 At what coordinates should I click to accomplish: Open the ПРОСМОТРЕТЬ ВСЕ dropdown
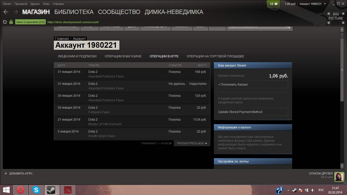192,143
